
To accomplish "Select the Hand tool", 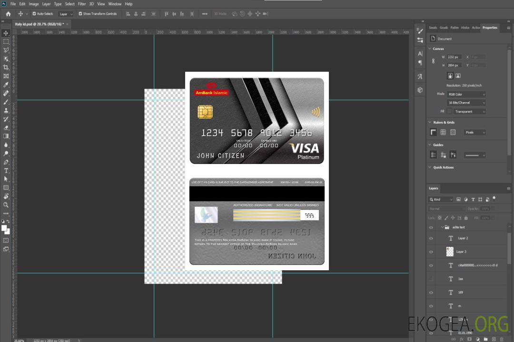I will tap(6, 196).
